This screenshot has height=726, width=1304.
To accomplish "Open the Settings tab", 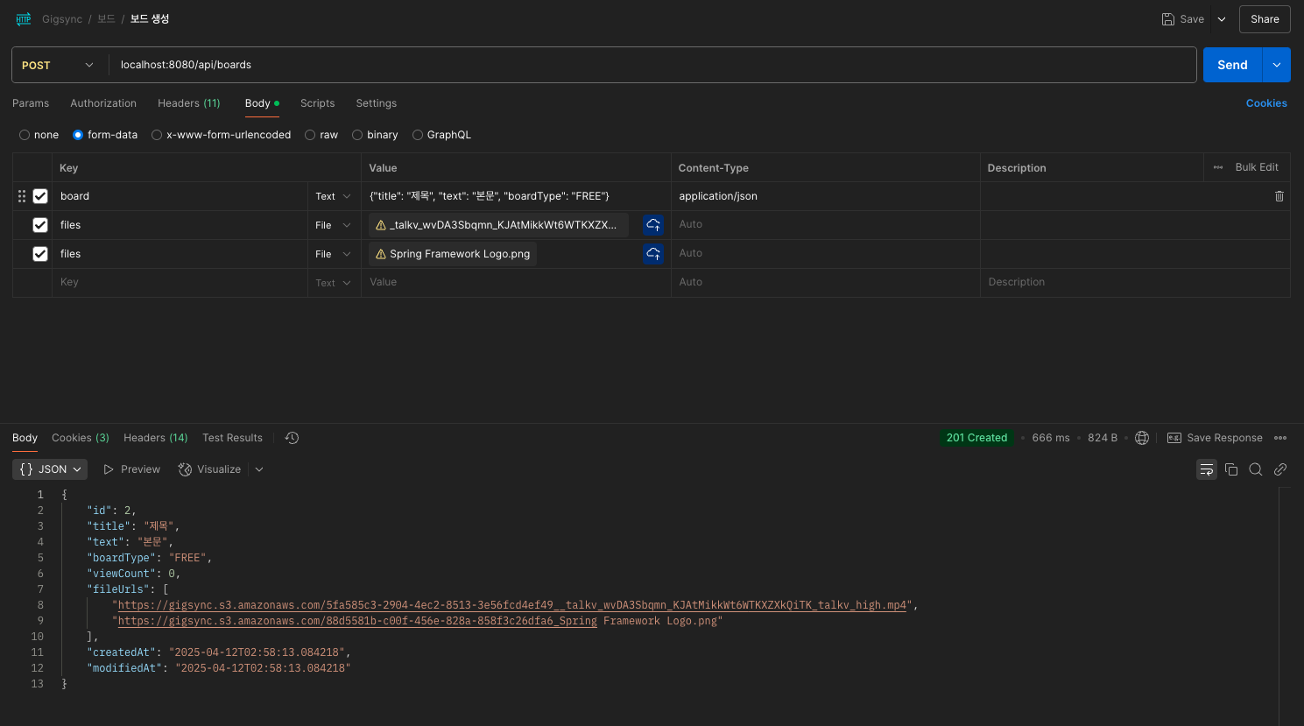I will point(376,103).
